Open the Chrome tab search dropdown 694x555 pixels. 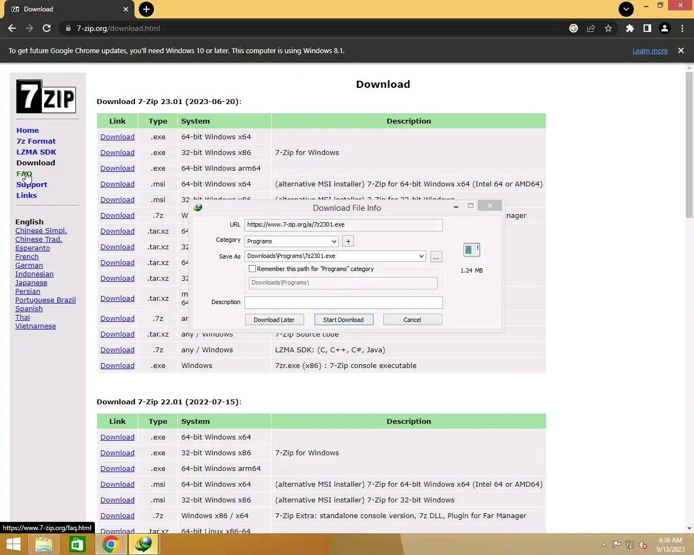pos(626,9)
